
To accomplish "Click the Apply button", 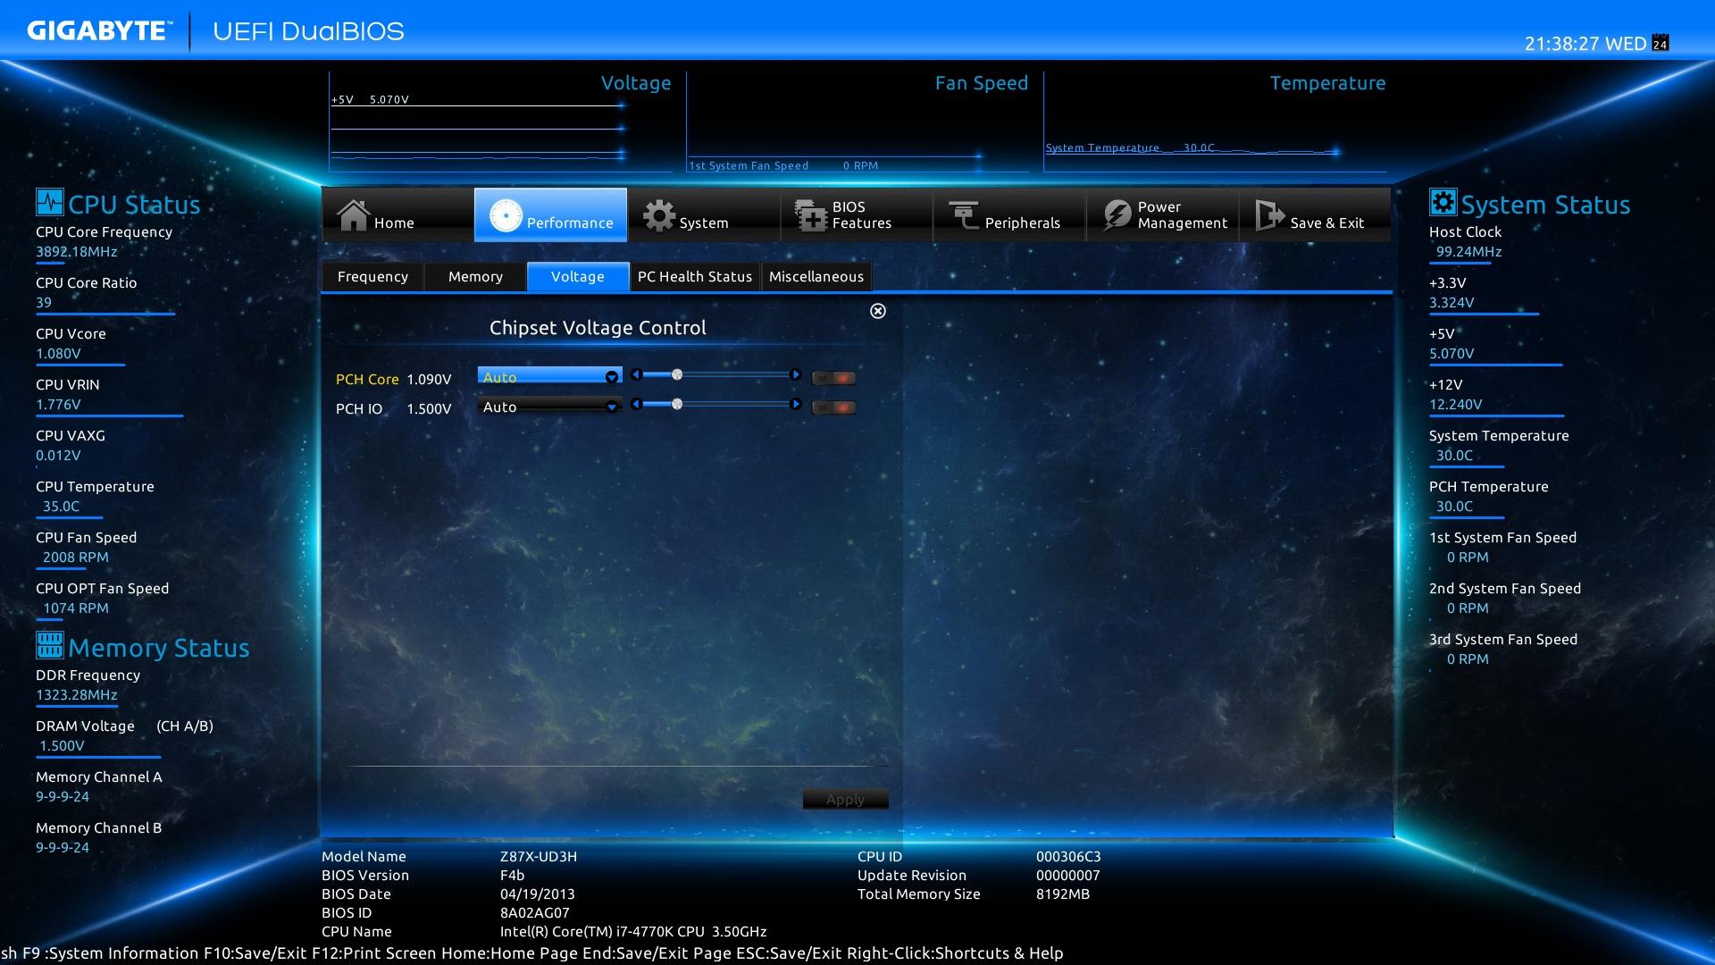I will click(x=845, y=799).
